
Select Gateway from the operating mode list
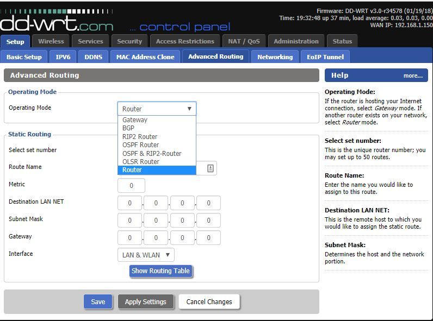tap(157, 120)
